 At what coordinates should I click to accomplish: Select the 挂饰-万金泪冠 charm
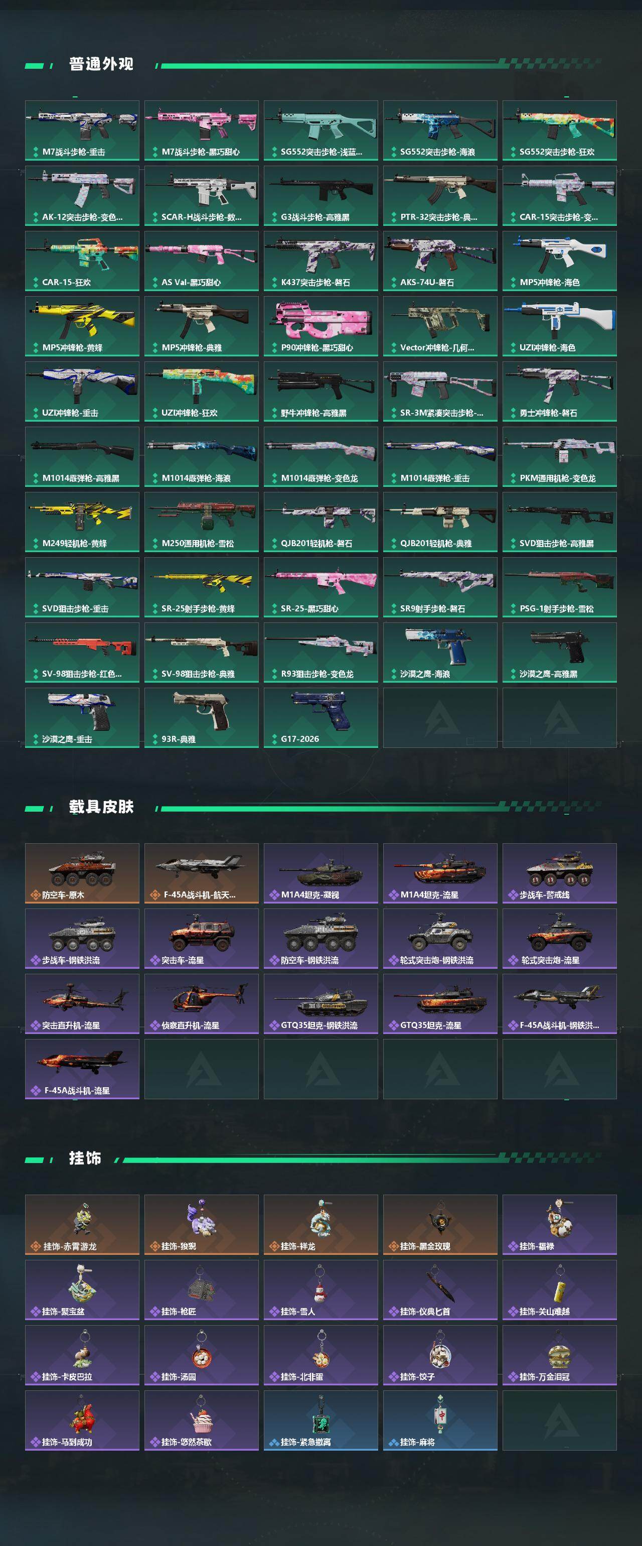(559, 1355)
